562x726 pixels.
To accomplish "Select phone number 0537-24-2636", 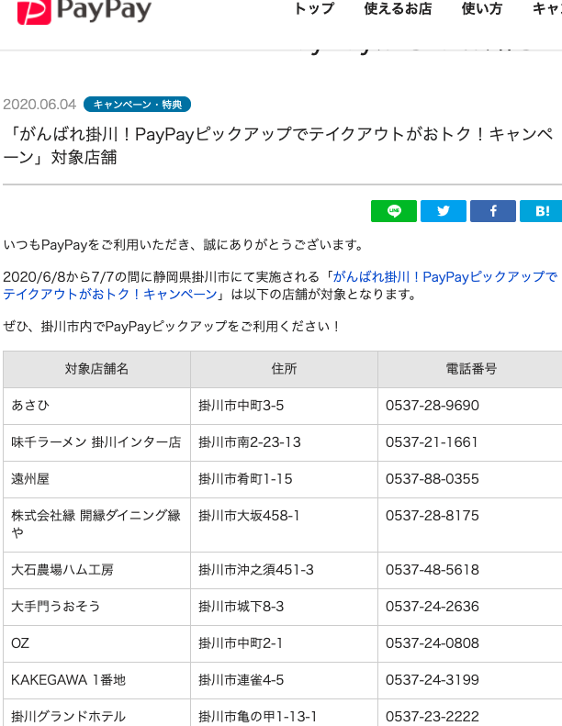I will tap(433, 606).
